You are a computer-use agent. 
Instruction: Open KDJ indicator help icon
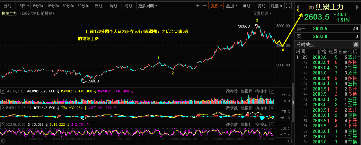click(3, 124)
